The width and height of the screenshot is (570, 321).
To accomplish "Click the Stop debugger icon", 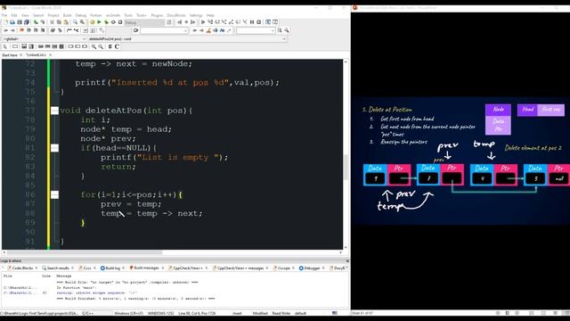I will pos(259,22).
